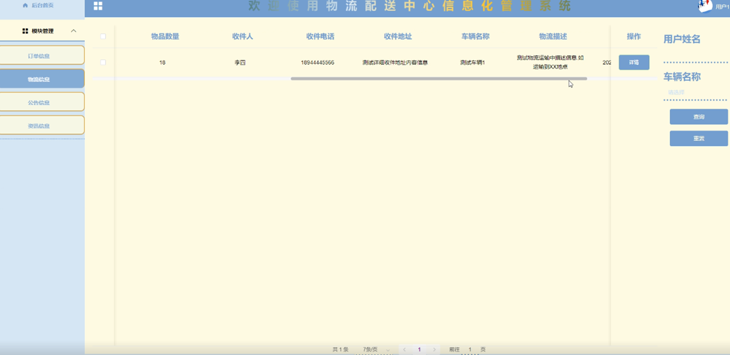
Task: Click the horizontal table scrollbar
Action: (x=438, y=79)
